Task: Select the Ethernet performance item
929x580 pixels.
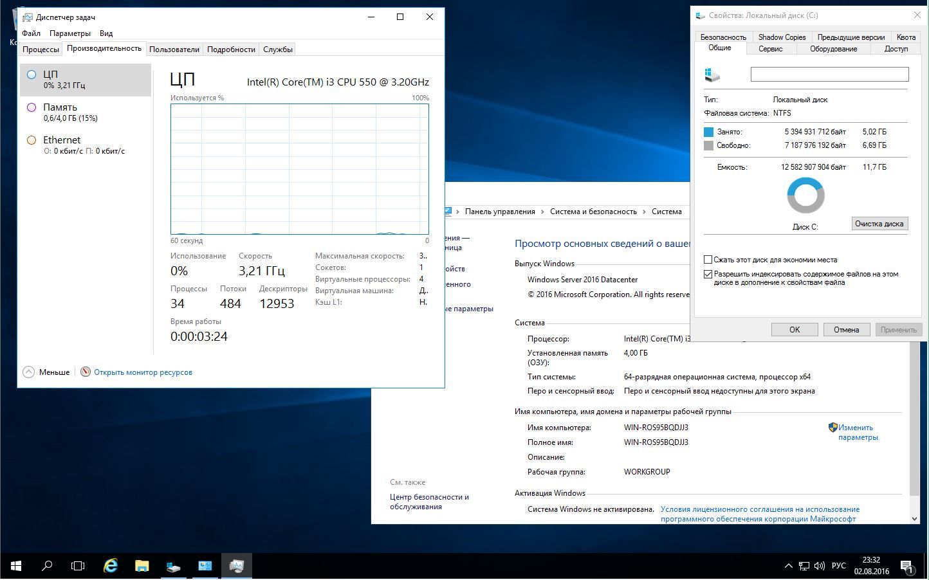Action: click(86, 145)
